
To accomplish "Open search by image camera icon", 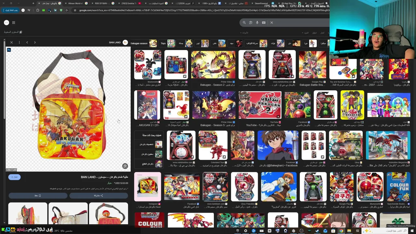I will [x=251, y=22].
